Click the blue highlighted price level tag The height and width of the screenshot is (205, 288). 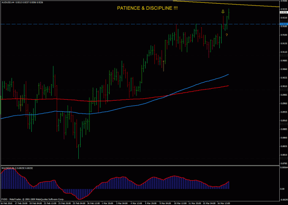[284, 24]
